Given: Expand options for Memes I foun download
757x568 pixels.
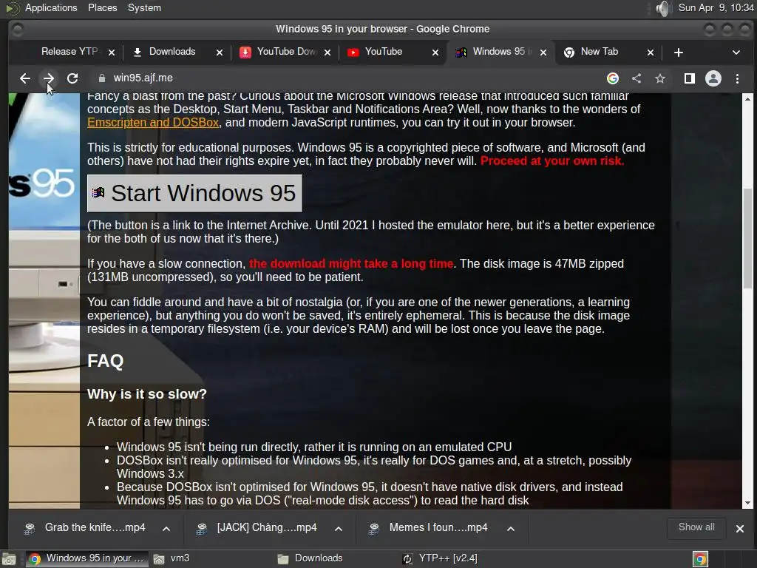Looking at the screenshot, I should (x=510, y=528).
